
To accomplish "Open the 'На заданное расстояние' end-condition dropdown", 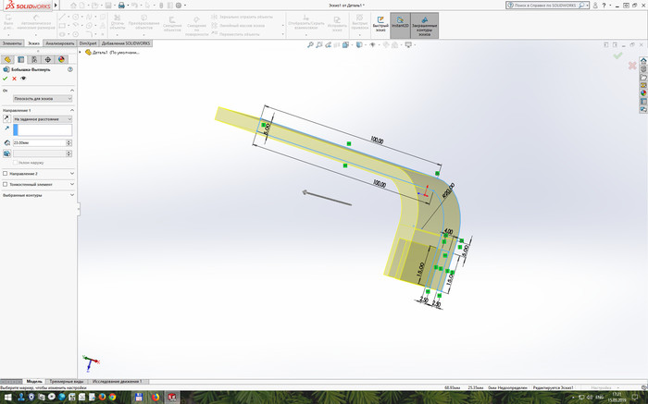I will [42, 119].
